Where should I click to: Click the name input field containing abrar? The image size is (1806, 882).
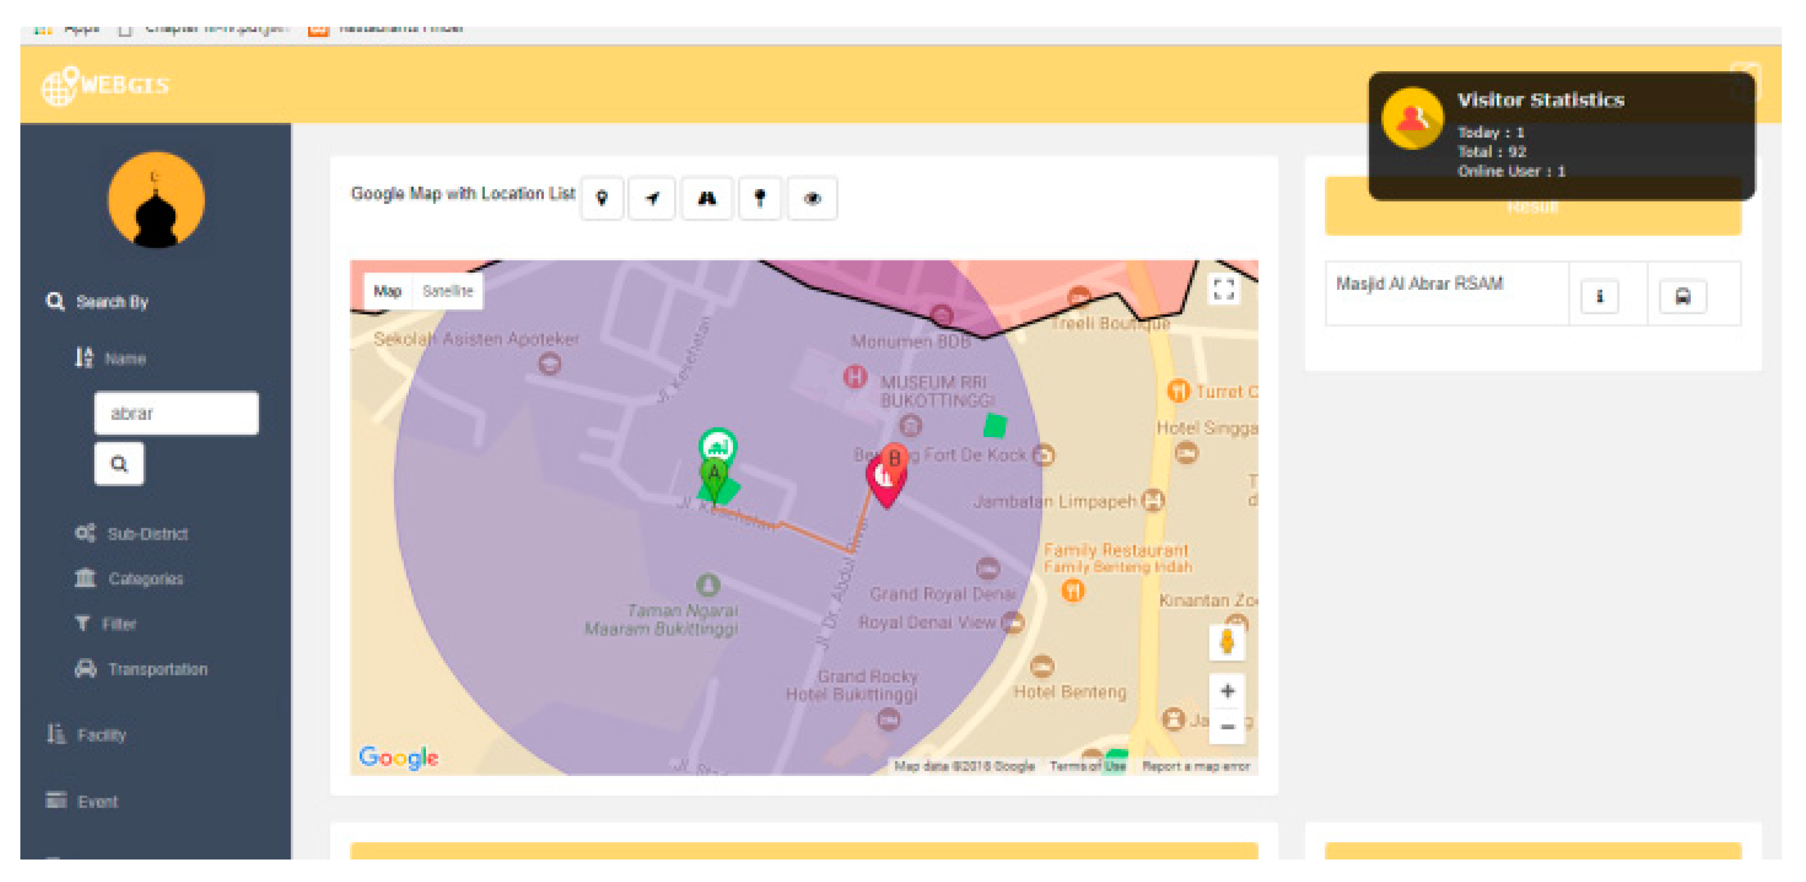[x=176, y=413]
